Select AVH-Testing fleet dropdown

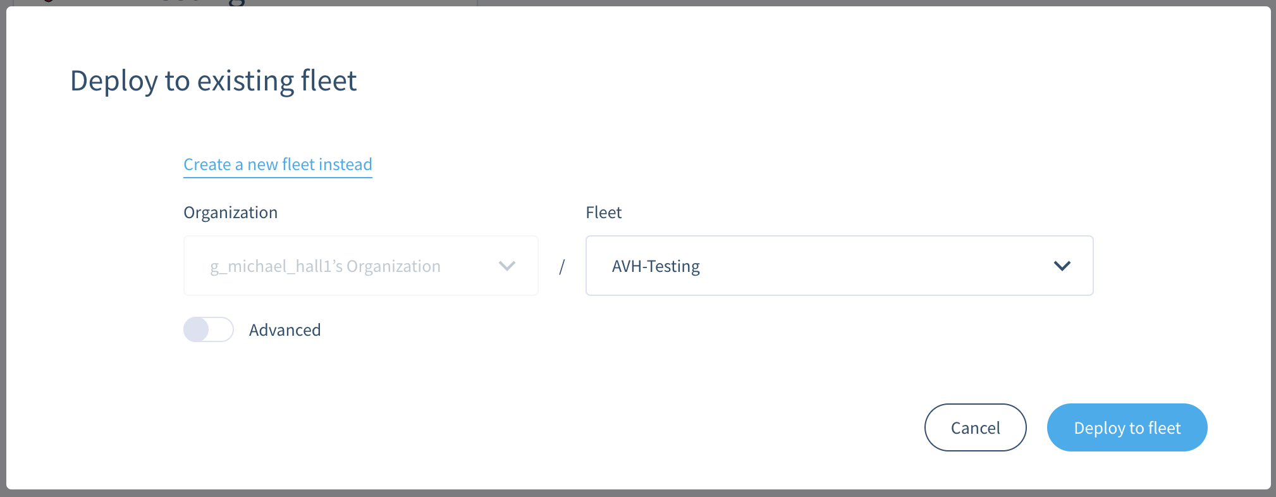[x=839, y=266]
